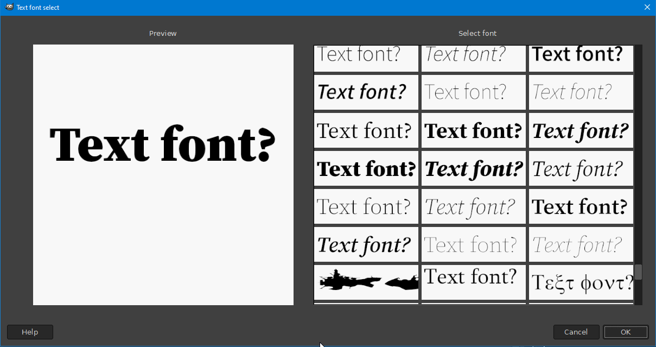Pick the thinnest hairline italic serif thumbnail
The width and height of the screenshot is (656, 347).
click(581, 244)
